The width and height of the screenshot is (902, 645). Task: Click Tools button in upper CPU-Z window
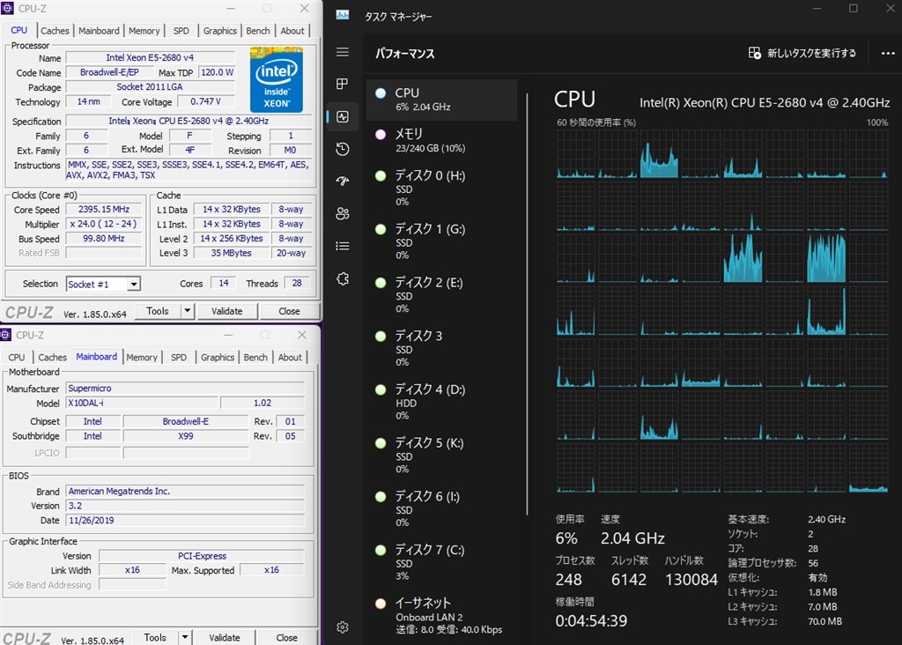[x=158, y=311]
